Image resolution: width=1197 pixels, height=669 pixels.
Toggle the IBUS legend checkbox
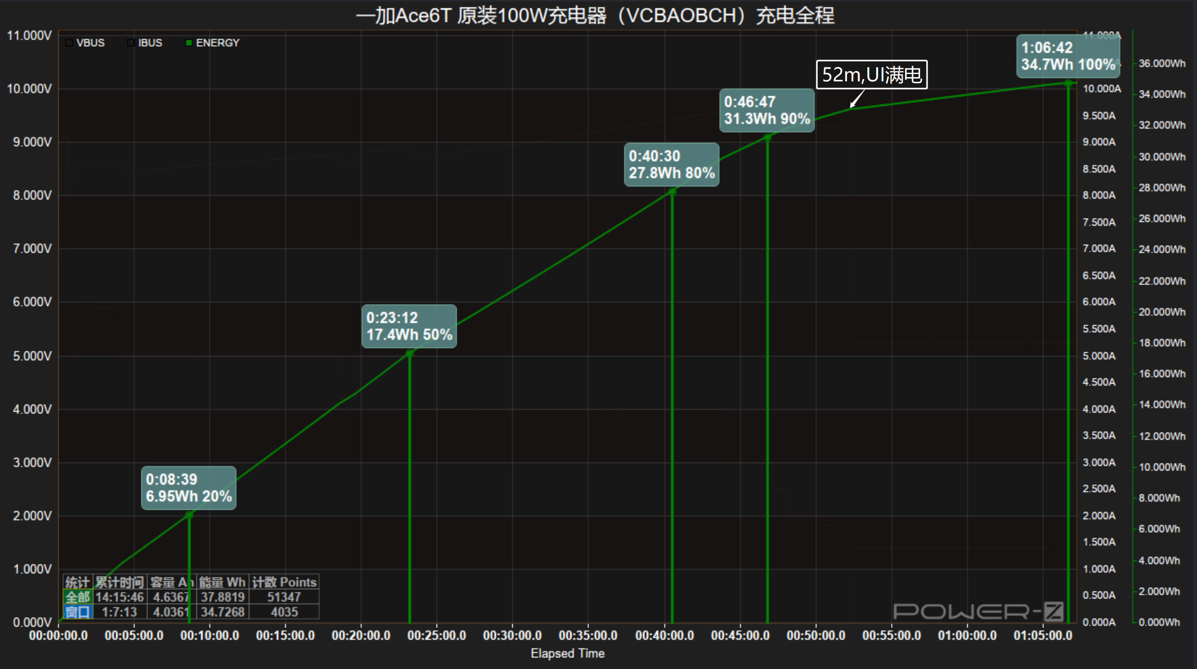coord(131,43)
